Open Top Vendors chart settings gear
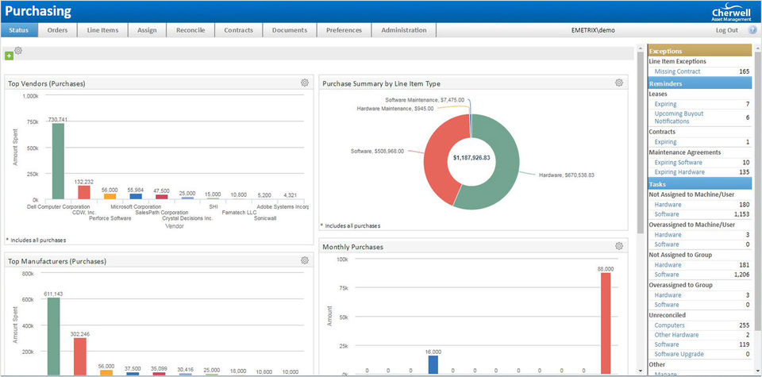Image resolution: width=762 pixels, height=377 pixels. [x=304, y=83]
